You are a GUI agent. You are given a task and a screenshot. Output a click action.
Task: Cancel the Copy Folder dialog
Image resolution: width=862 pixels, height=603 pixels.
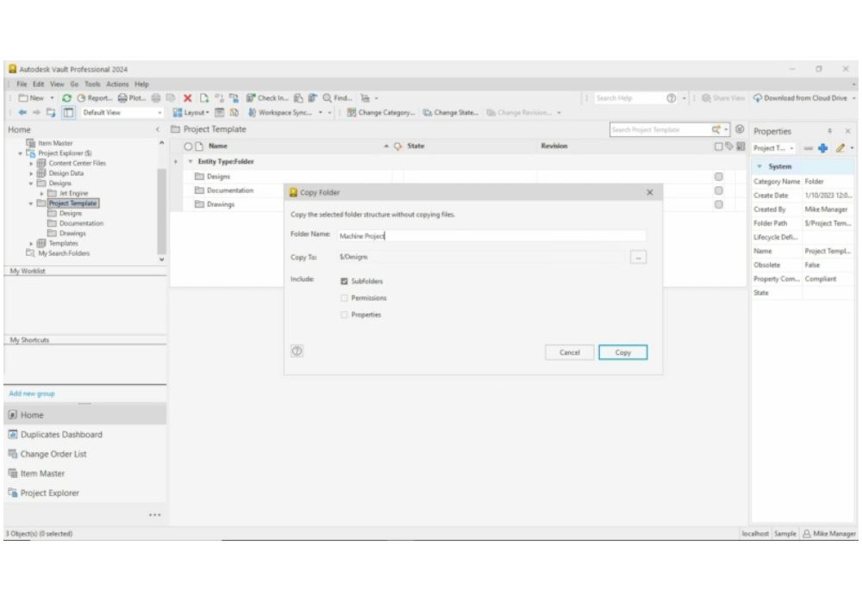(570, 352)
